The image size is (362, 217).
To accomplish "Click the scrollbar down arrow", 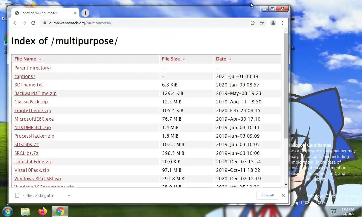I will [x=286, y=185].
